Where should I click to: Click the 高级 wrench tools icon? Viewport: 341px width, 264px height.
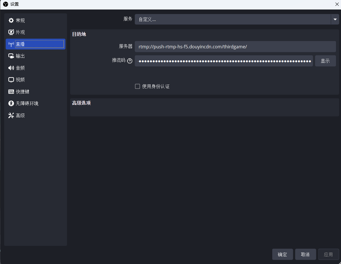click(11, 115)
